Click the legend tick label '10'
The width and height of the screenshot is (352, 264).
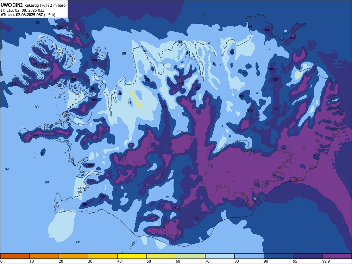[x=32, y=261]
